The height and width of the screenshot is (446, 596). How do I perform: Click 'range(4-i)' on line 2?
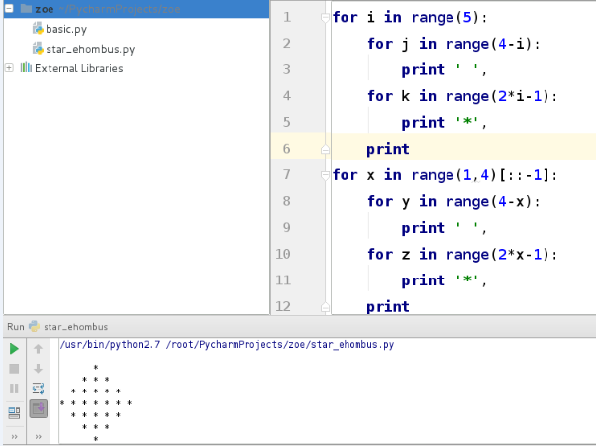point(488,44)
